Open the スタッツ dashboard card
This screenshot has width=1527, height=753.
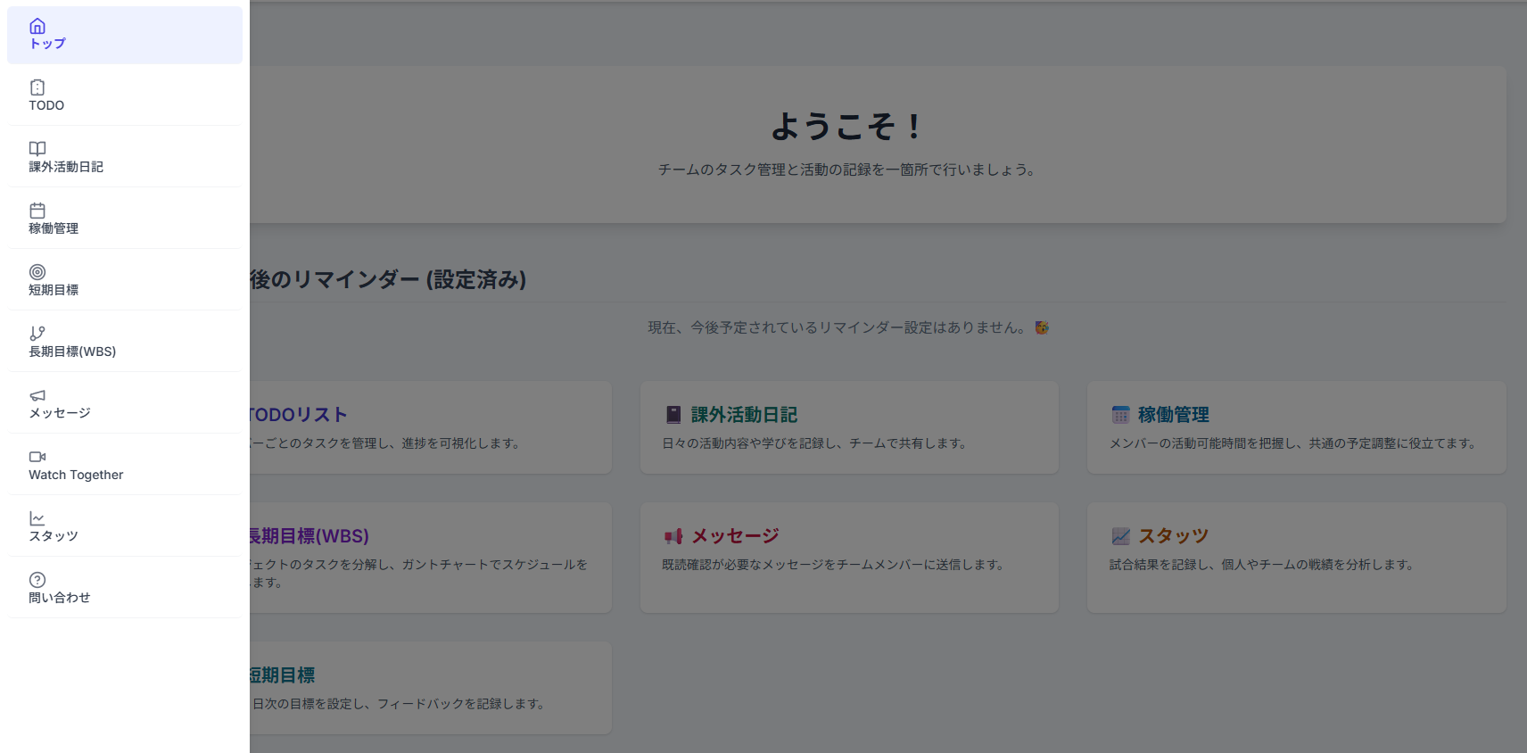pyautogui.click(x=1295, y=557)
